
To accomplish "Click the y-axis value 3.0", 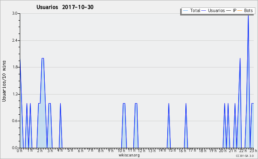I will 15,13.
